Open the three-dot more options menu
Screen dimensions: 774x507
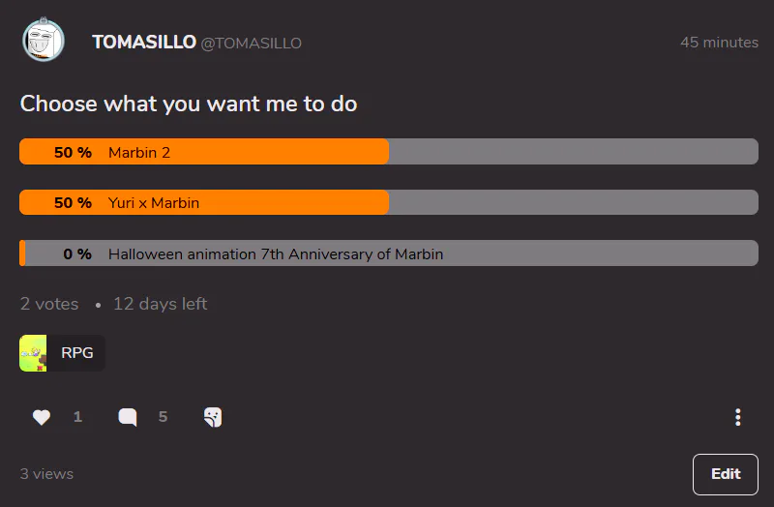tap(738, 417)
